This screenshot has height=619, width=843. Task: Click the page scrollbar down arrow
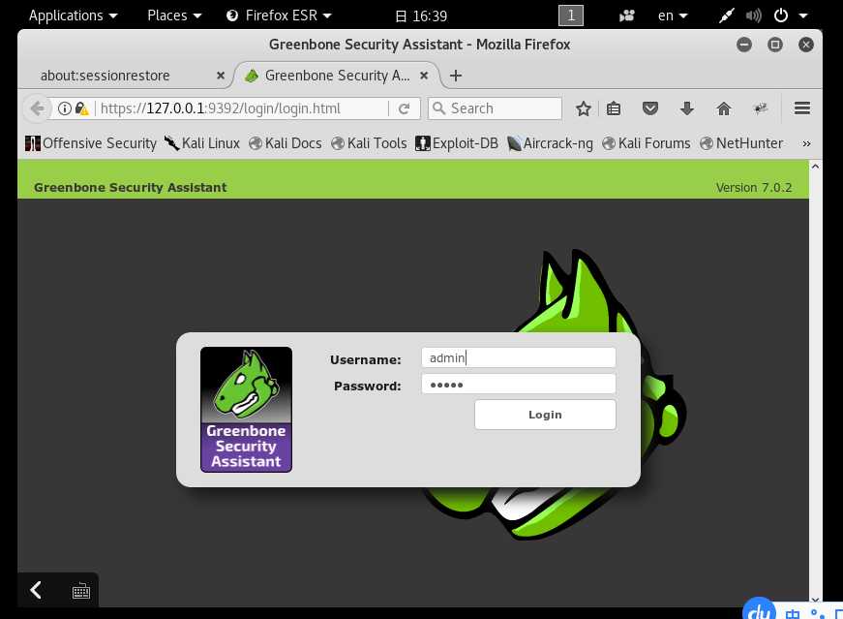click(x=815, y=601)
